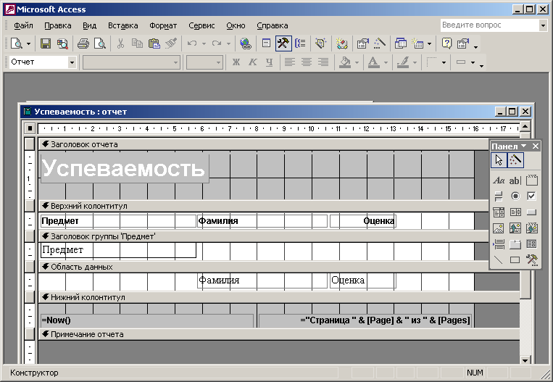The height and width of the screenshot is (382, 553).
Task: Open the Вид menu
Action: pos(90,25)
